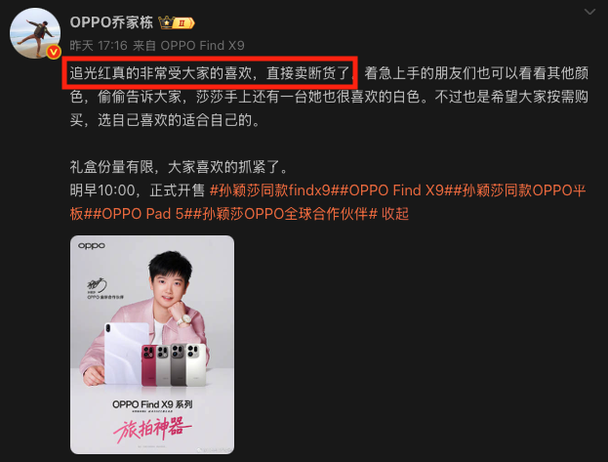Click the orange verified V badge

click(x=54, y=52)
